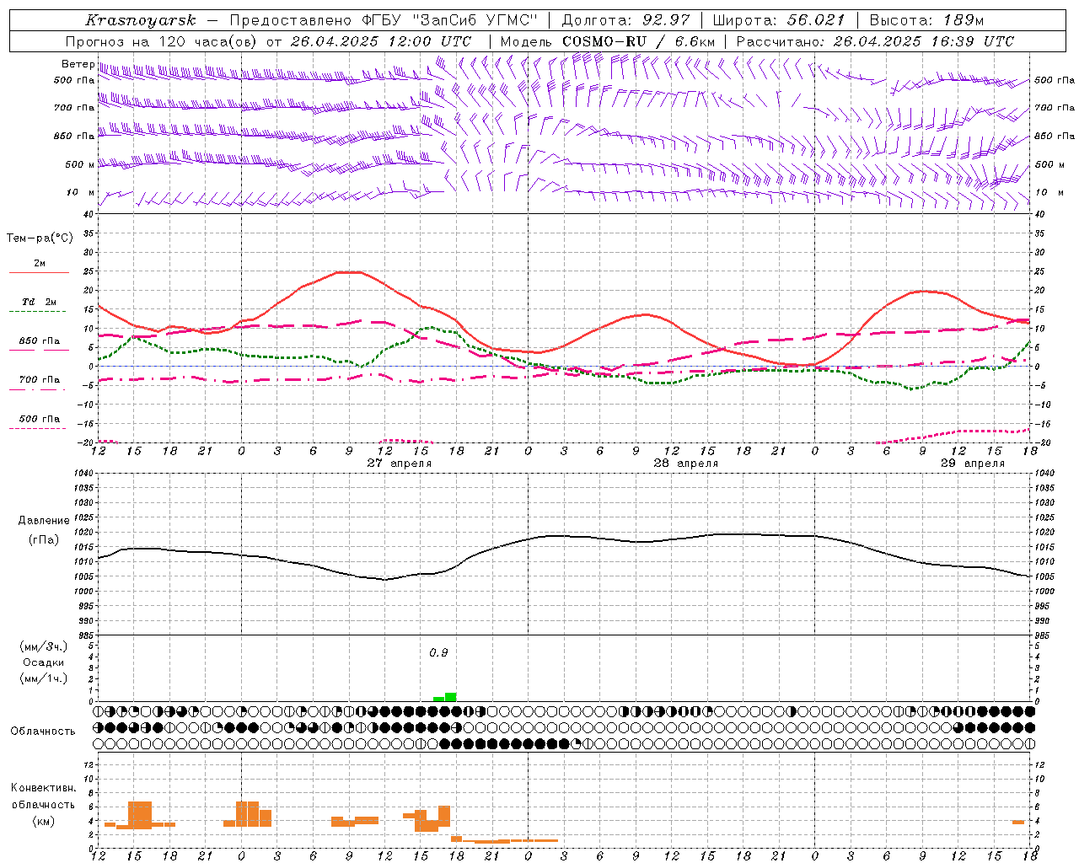This screenshot has height=863, width=1079.
Task: Click the (км) convective height unit label
Action: (43, 821)
